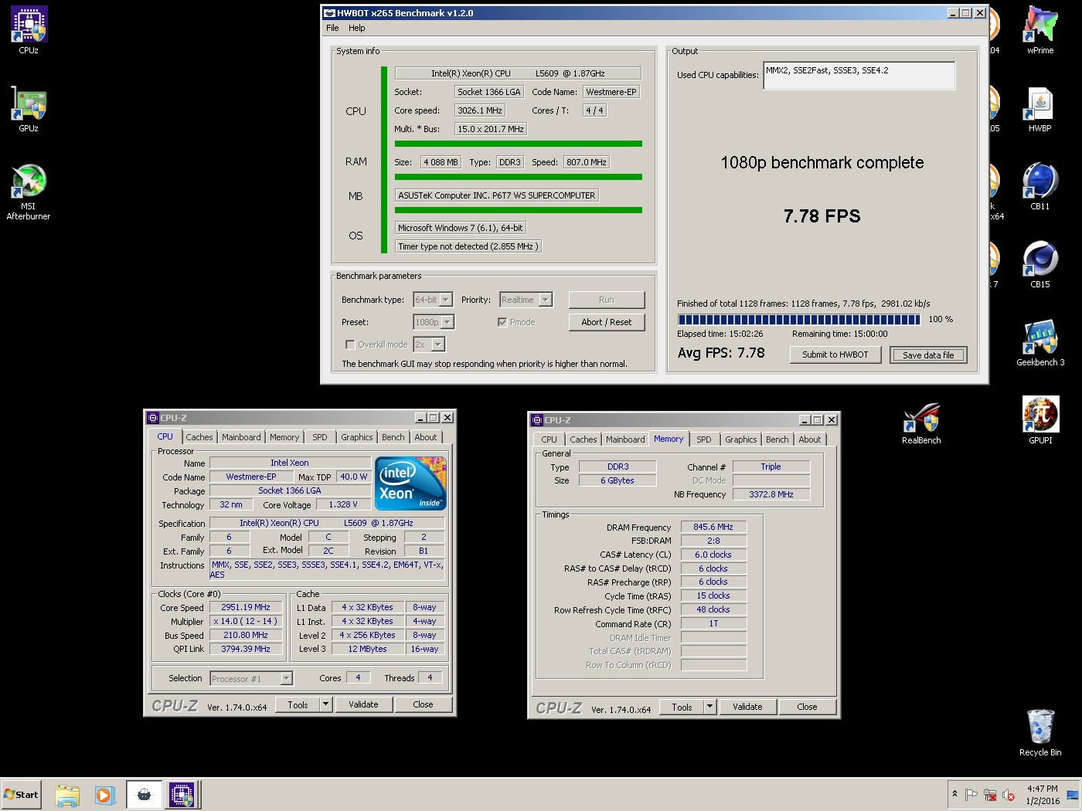
Task: Select the CPU-Z taskbar button
Action: (182, 795)
